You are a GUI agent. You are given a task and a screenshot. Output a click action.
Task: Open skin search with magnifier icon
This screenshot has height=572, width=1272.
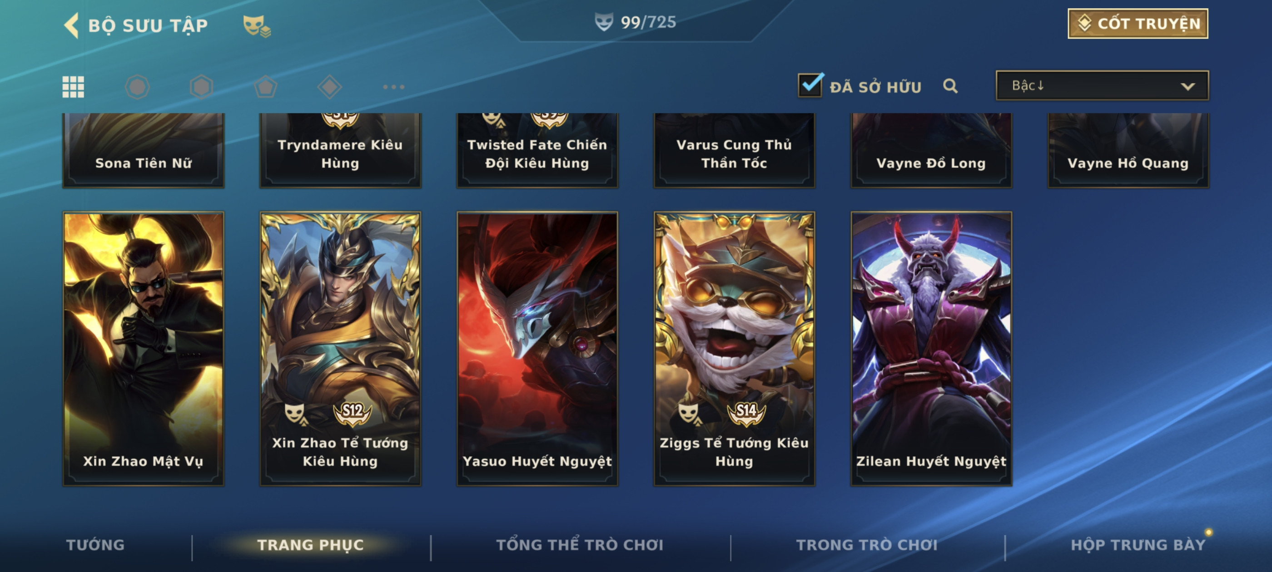(950, 86)
